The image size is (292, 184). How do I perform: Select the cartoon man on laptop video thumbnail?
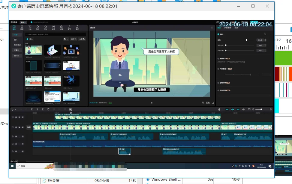click(x=34, y=50)
